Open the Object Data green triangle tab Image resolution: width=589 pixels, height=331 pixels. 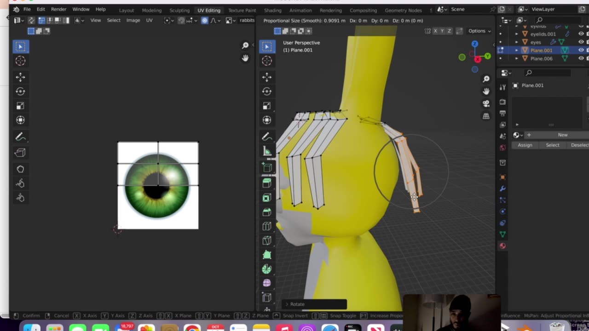coord(502,234)
